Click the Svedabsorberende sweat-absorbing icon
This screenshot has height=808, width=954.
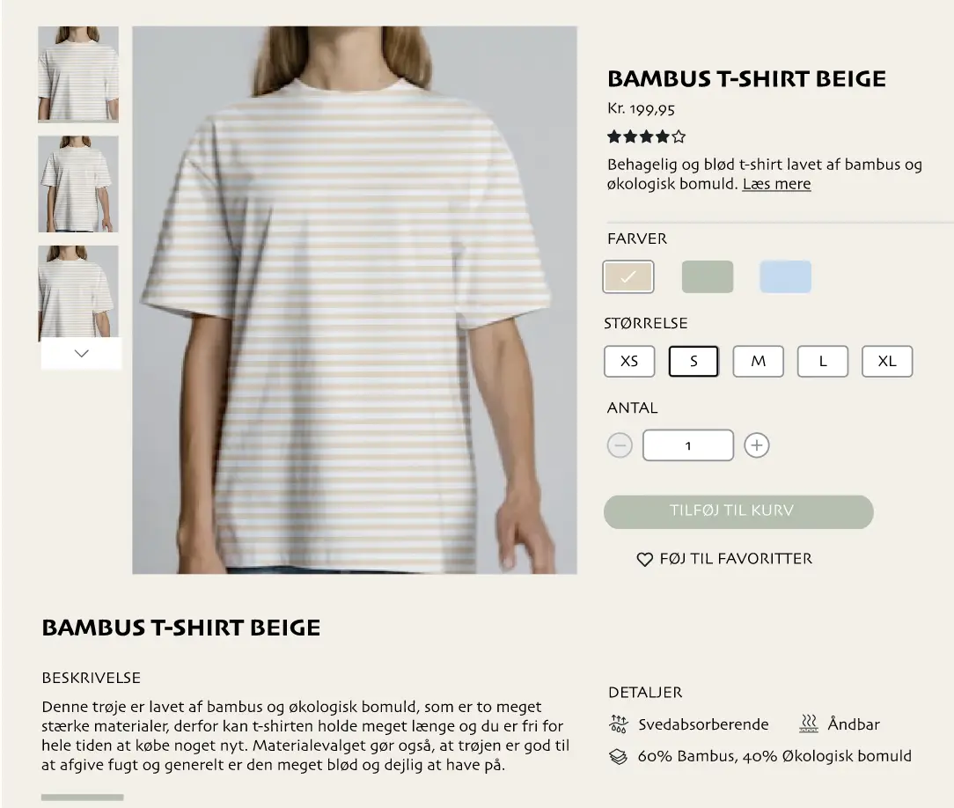coord(616,724)
